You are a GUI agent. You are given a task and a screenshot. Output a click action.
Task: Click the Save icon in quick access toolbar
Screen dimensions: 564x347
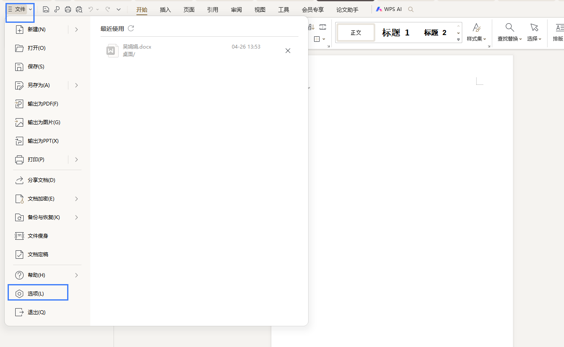pos(46,9)
